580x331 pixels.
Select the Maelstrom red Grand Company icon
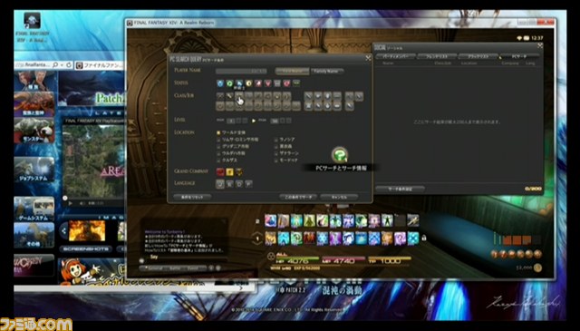220,171
